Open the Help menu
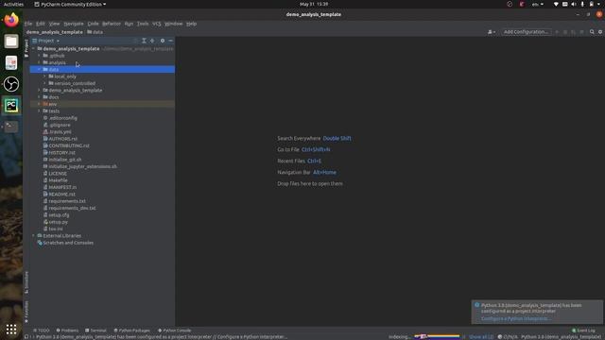The width and height of the screenshot is (605, 340). coord(191,24)
